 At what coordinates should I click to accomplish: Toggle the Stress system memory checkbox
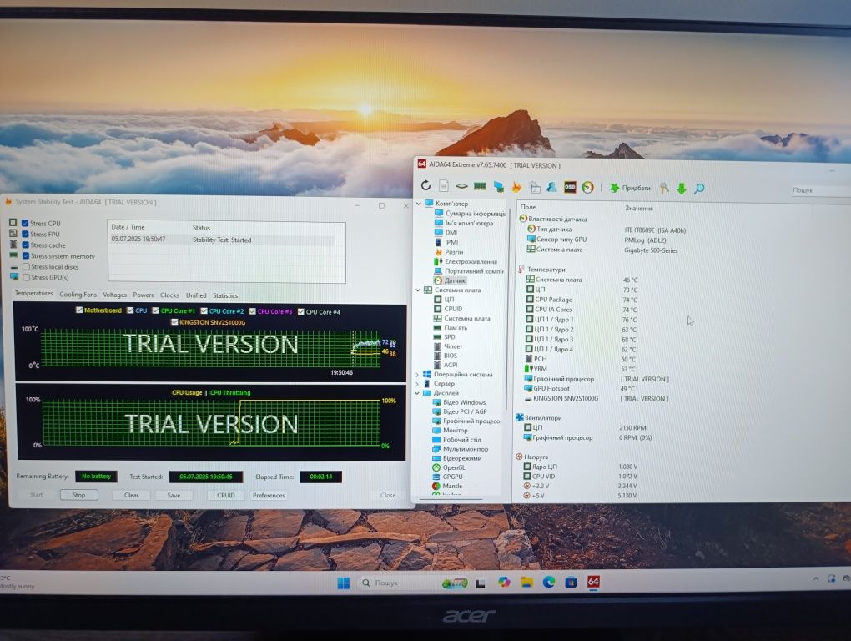point(26,255)
